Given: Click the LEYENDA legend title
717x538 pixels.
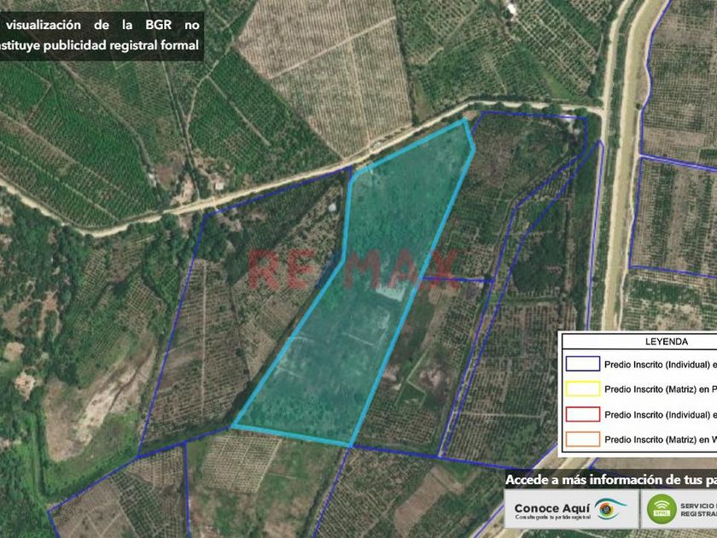Looking at the screenshot, I should pos(667,342).
